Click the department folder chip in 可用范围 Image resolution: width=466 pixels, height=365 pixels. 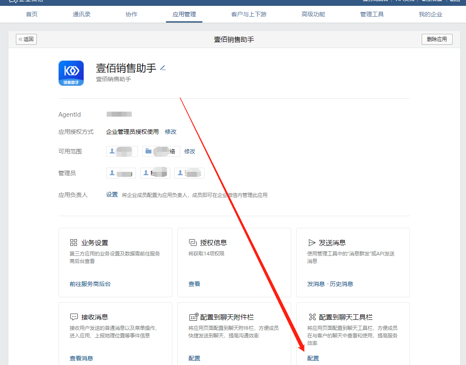[x=161, y=151]
